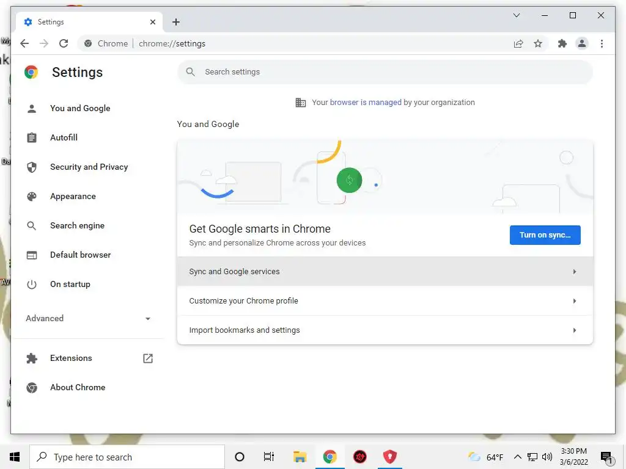Click the Get Google smarts in Chrome heading
This screenshot has height=469, width=626.
pos(260,229)
